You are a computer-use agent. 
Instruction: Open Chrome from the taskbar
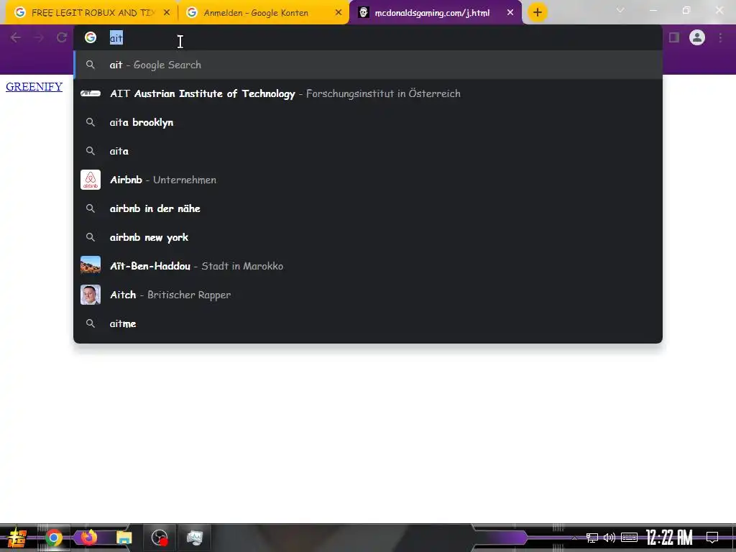53,538
